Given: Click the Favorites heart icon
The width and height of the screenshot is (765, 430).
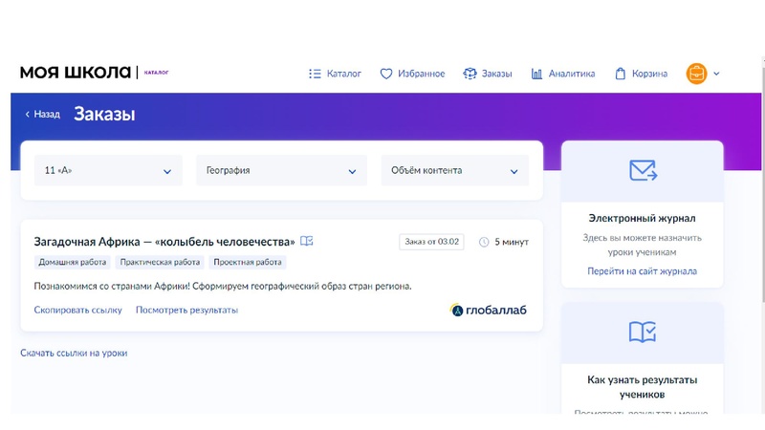Looking at the screenshot, I should (x=386, y=74).
